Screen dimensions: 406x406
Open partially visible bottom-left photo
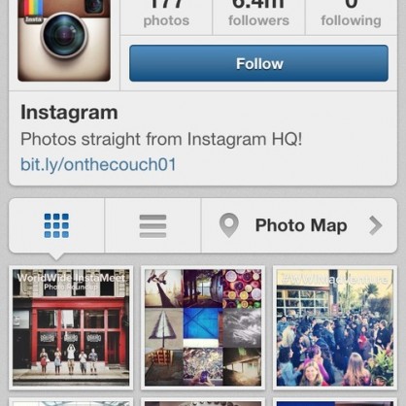tap(71, 402)
